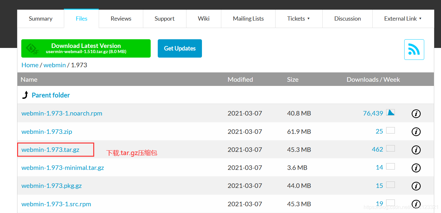Open downloads chart for webmin-1.973.tar.gz
441x213 pixels.
click(x=390, y=148)
